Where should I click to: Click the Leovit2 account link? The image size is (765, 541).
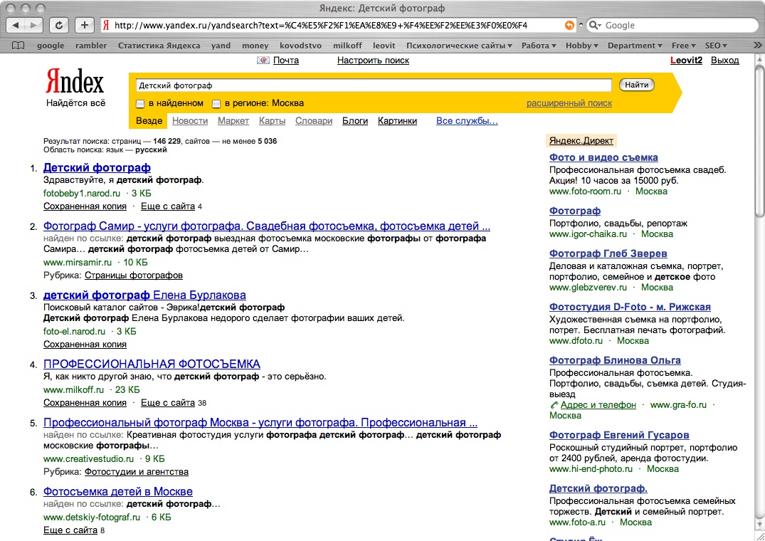click(x=686, y=61)
